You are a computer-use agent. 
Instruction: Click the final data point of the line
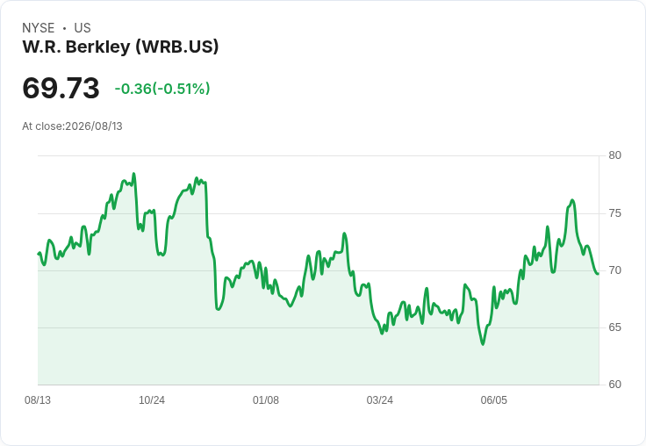point(598,274)
